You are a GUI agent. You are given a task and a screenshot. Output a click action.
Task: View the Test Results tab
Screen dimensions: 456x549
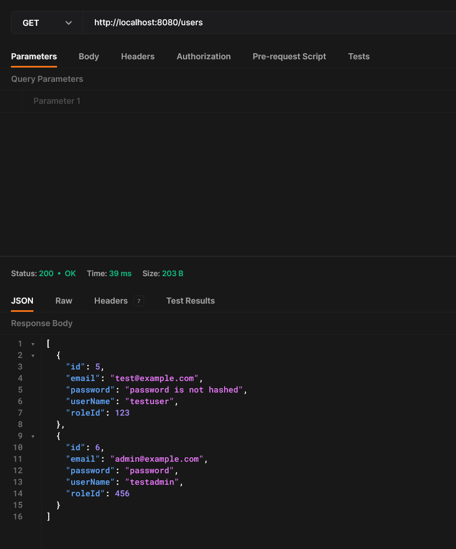tap(190, 301)
